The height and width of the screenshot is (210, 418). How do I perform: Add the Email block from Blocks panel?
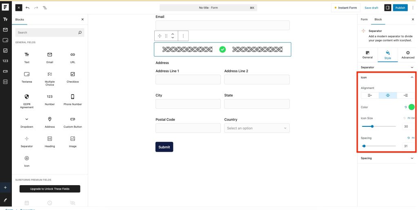pyautogui.click(x=50, y=57)
